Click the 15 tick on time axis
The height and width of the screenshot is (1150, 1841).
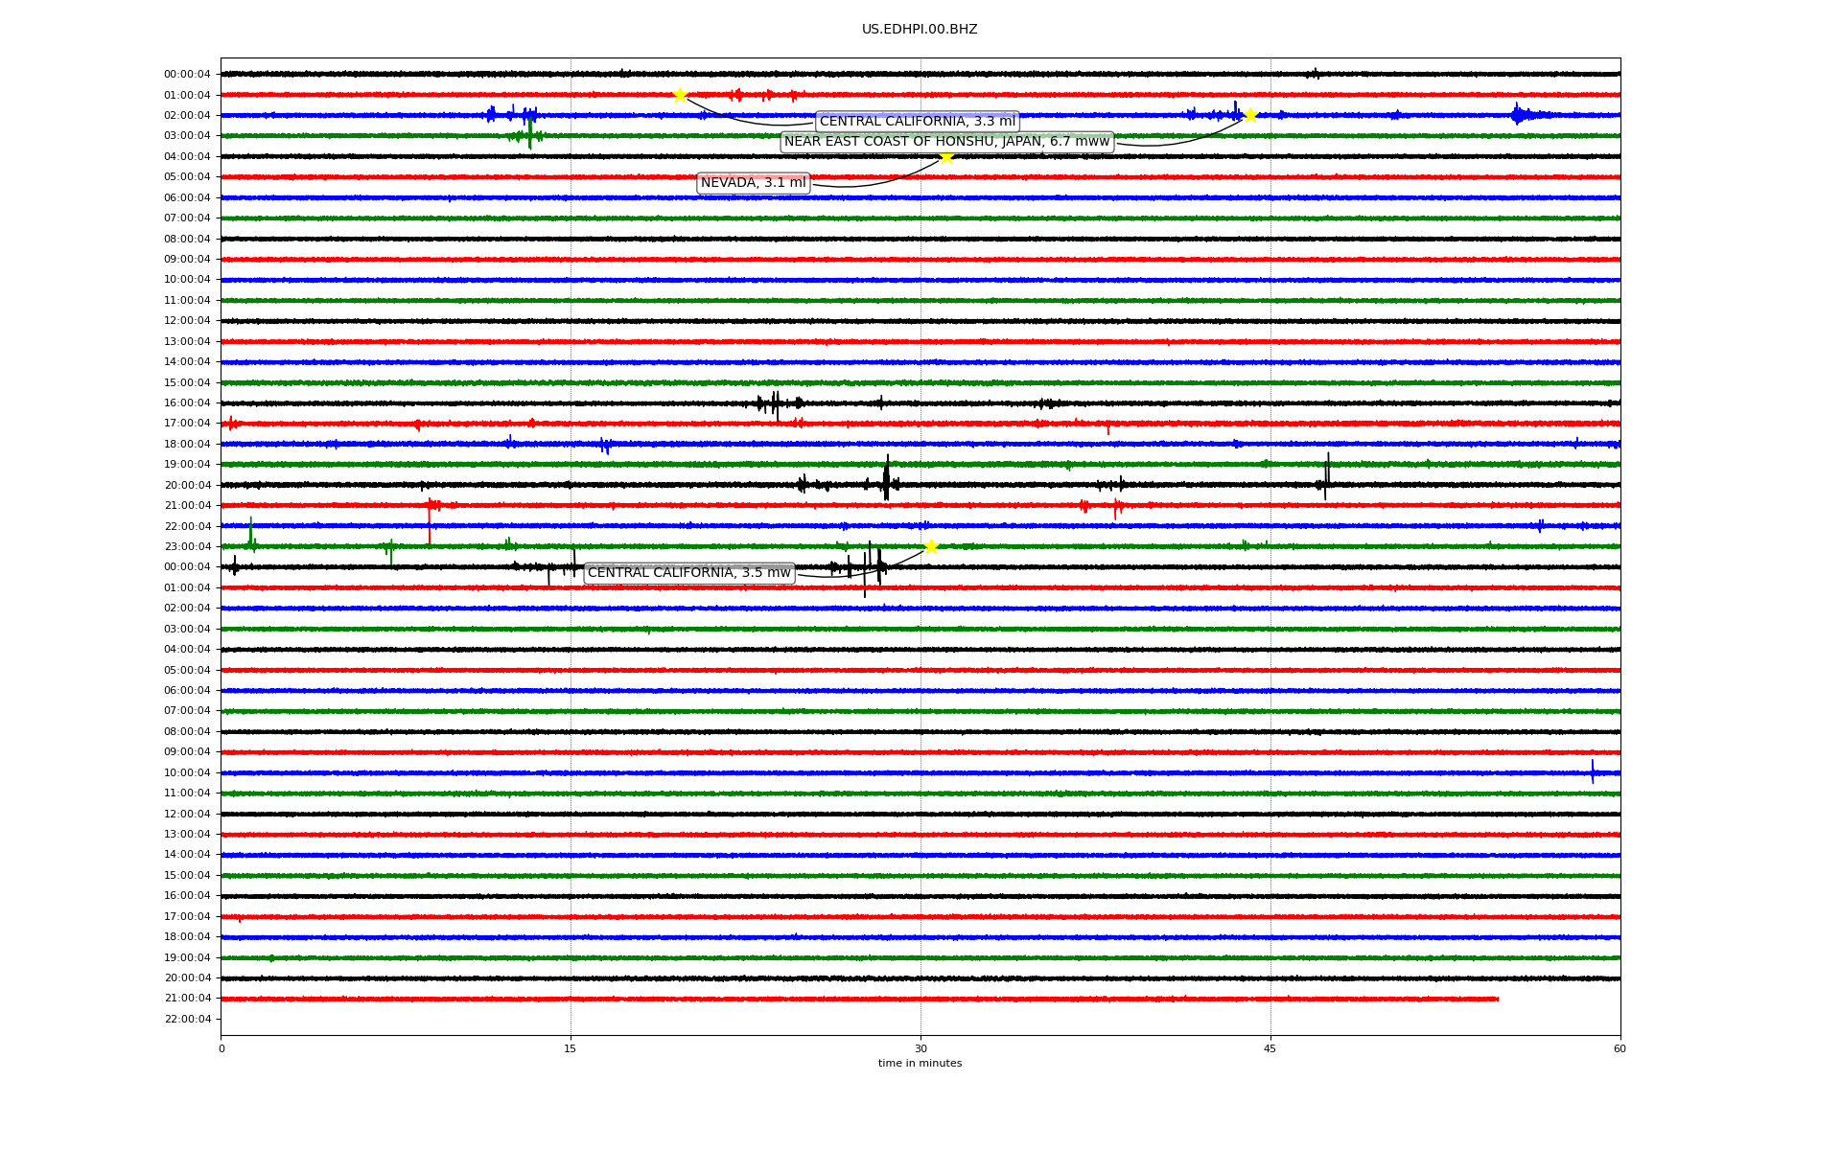coord(571,1048)
